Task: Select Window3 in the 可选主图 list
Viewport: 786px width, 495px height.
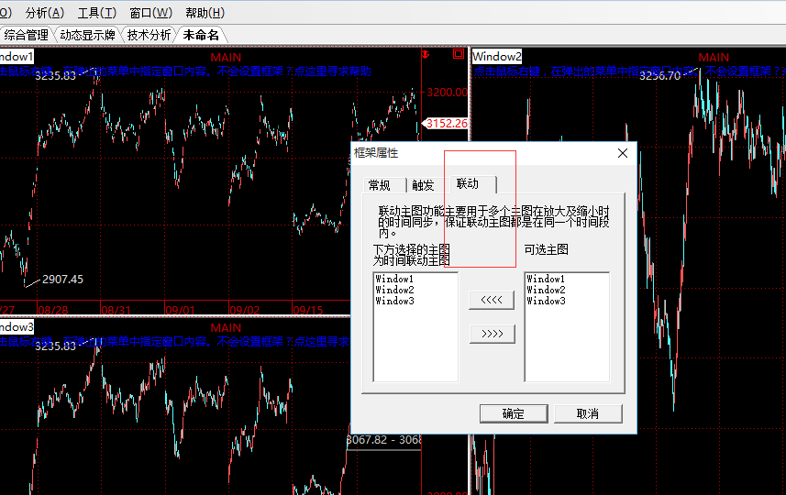Action: coord(546,301)
